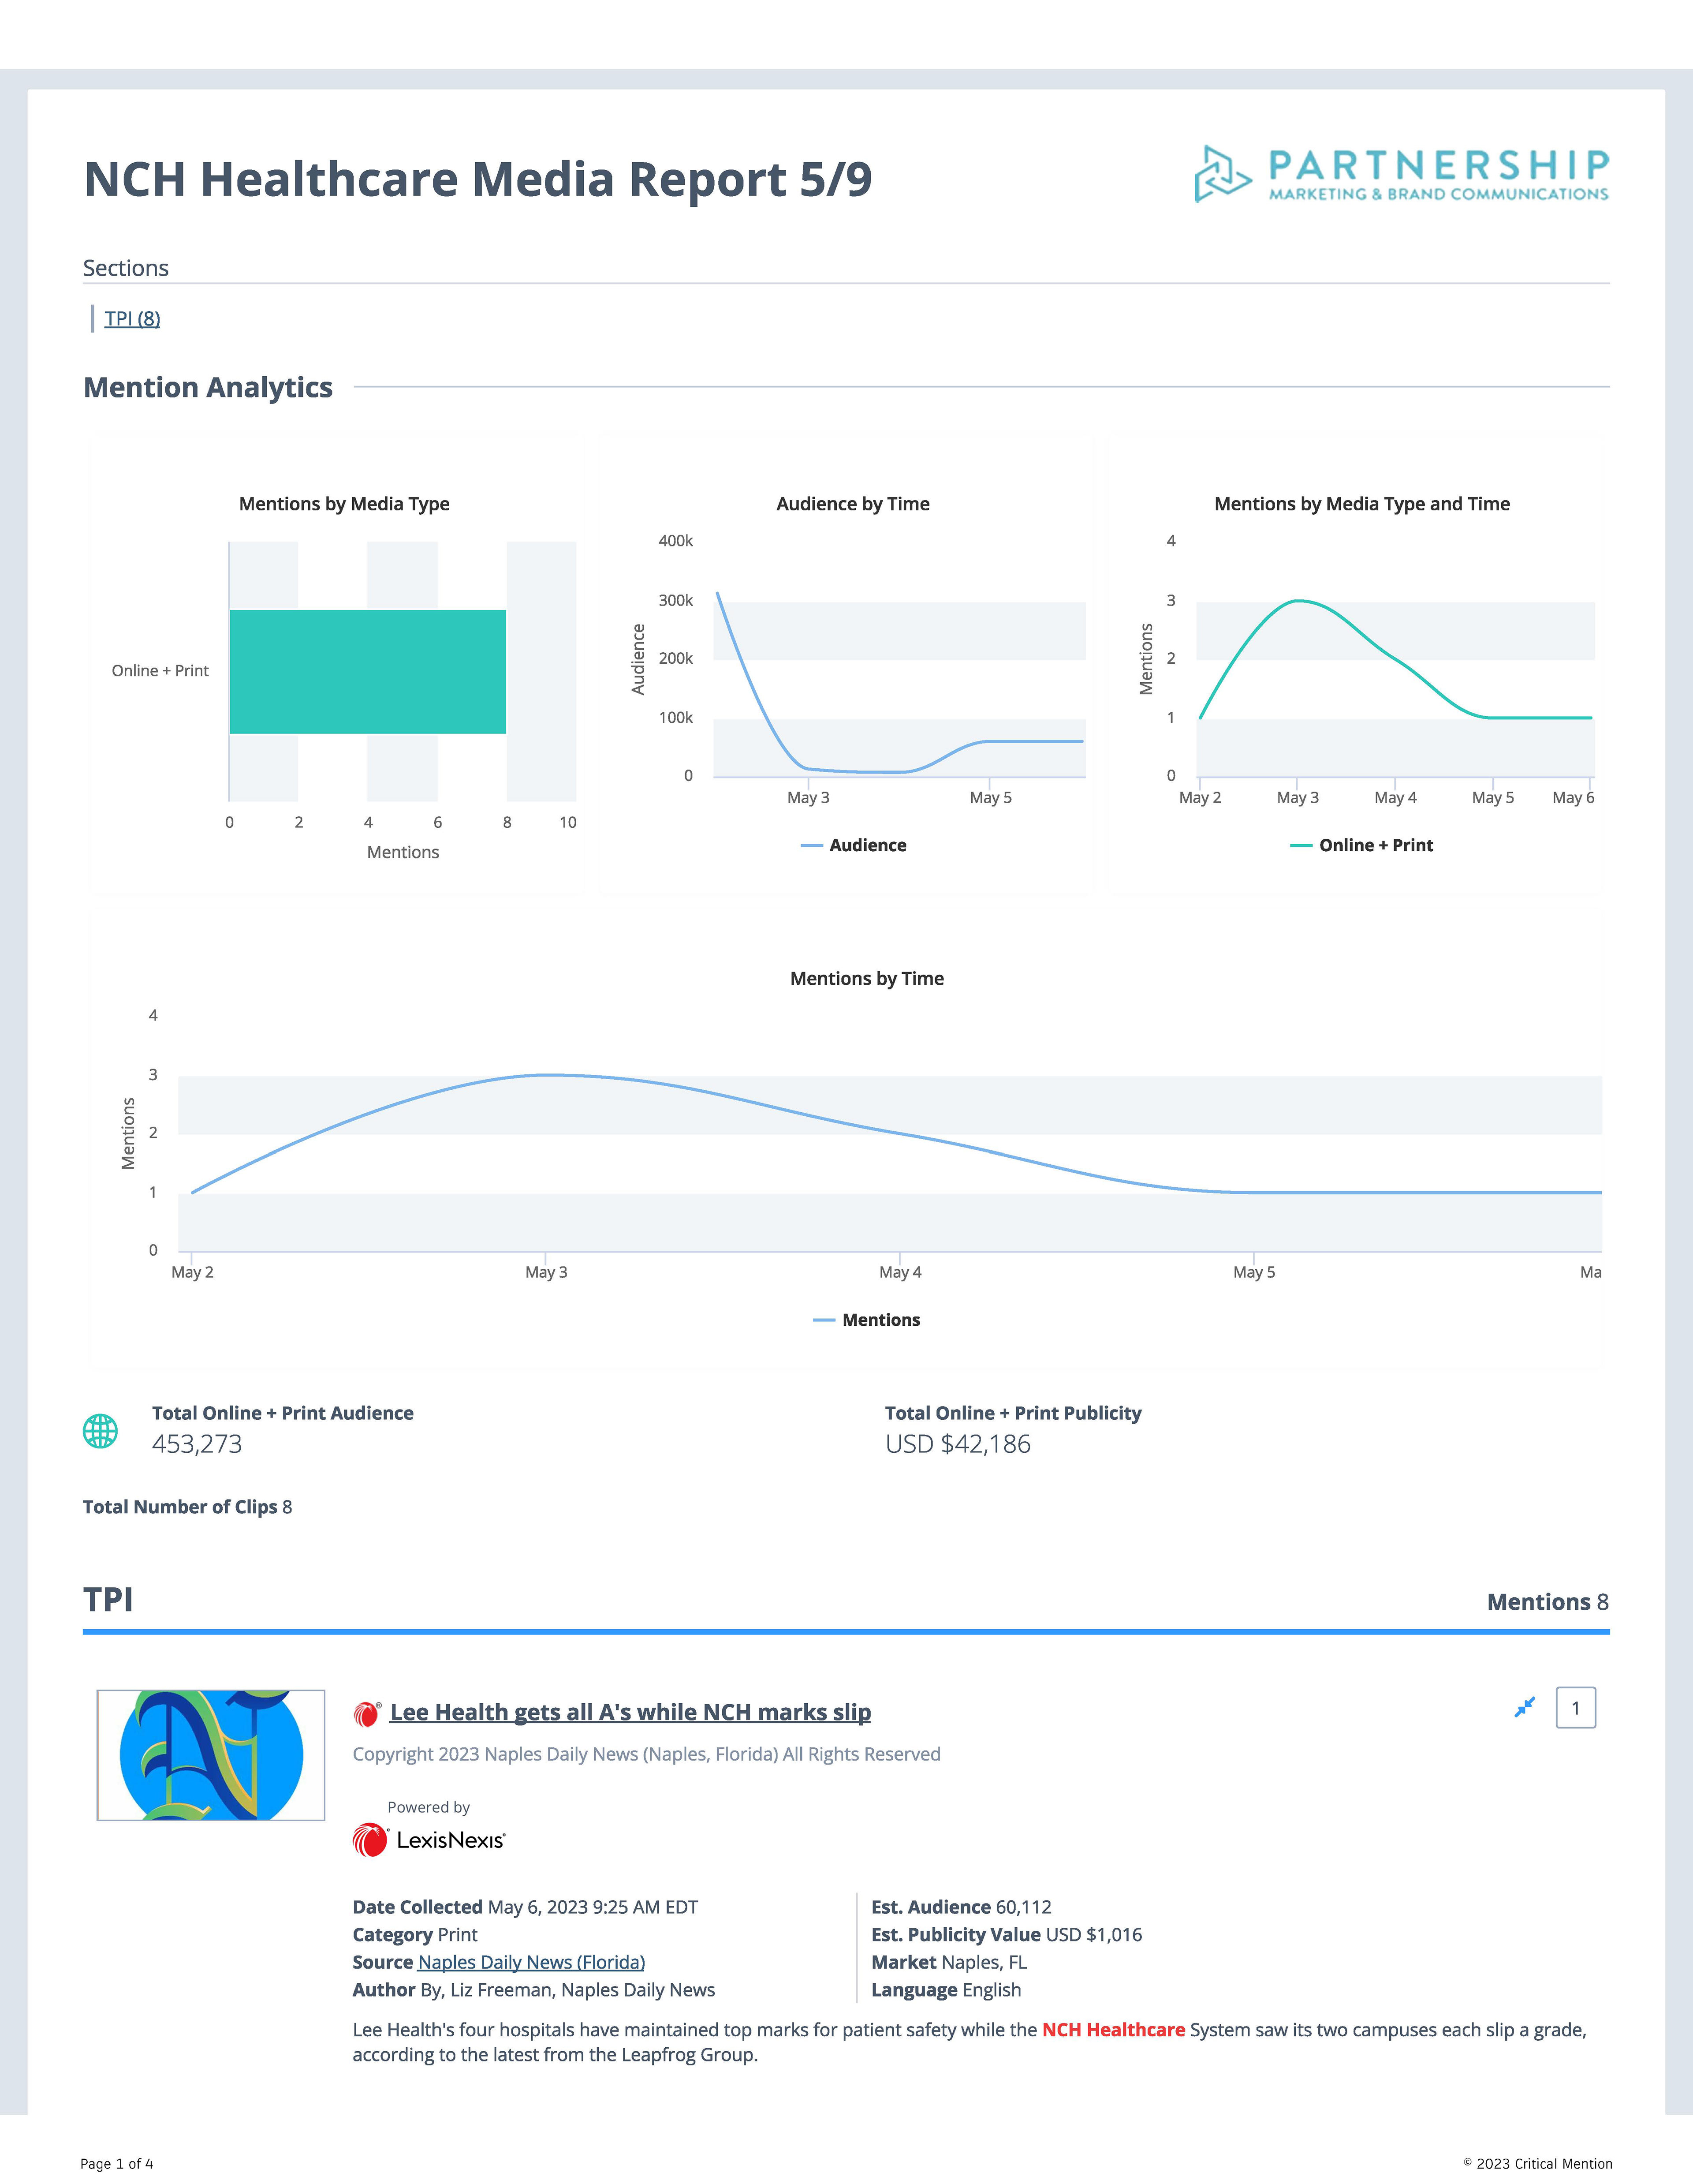This screenshot has height=2184, width=1693.
Task: Click the TPI section heading
Action: click(108, 1599)
